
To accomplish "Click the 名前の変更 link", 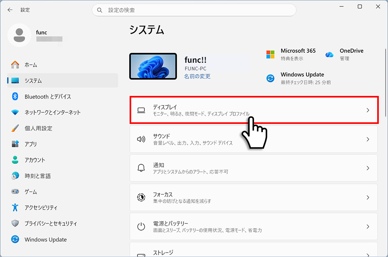I will 197,76.
